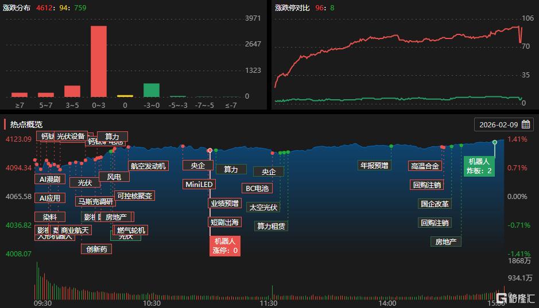Viewport: 539px width, 308px height.
Task: Select the green -3~0 distribution bar
Action: coord(152,90)
